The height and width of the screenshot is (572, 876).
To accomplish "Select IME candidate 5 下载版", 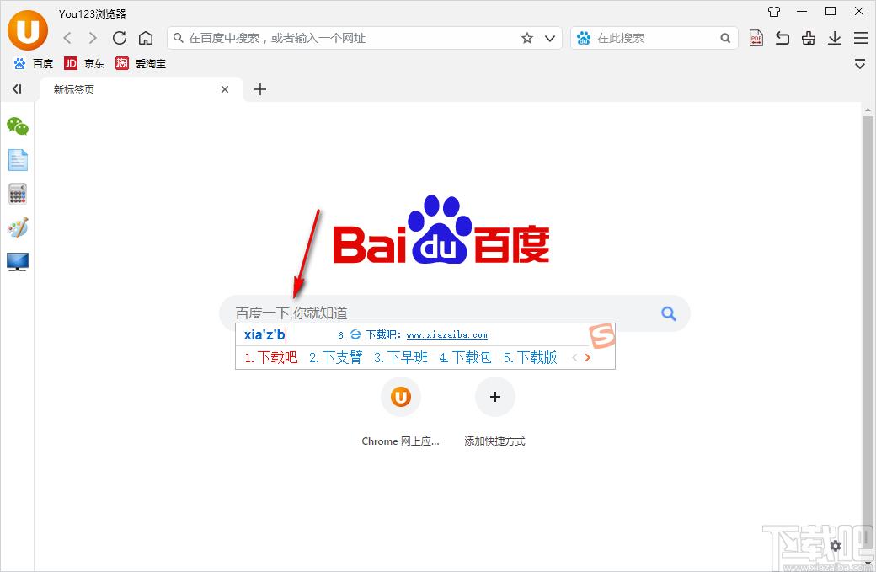I will 530,357.
